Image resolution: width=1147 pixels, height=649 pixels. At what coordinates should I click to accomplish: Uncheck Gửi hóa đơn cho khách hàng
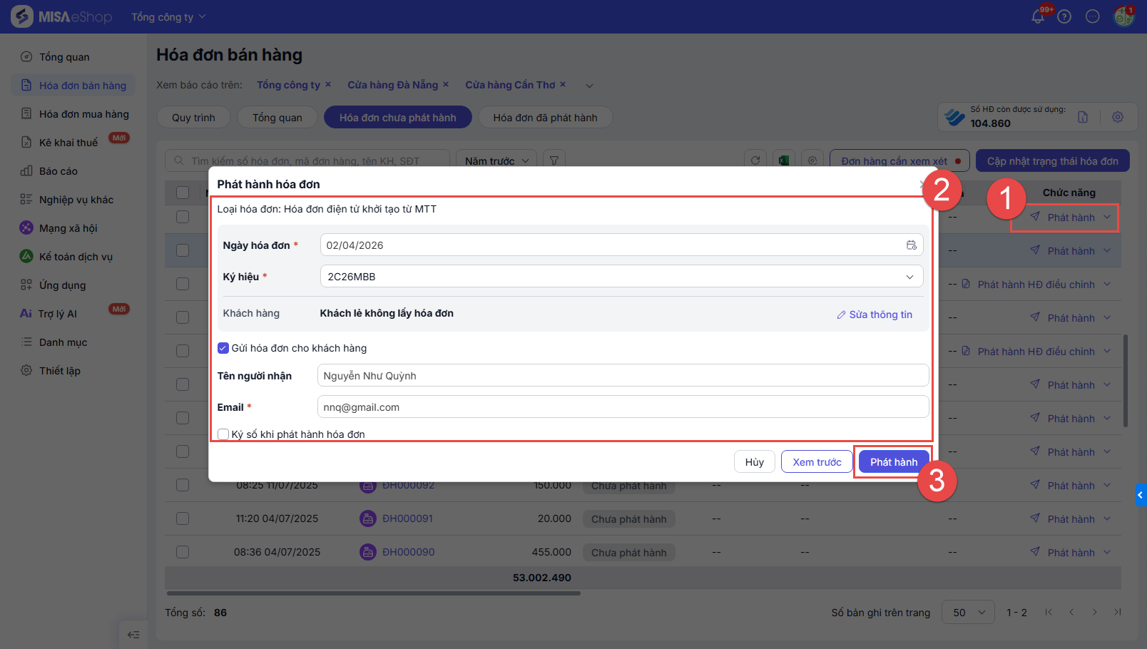[x=223, y=348]
